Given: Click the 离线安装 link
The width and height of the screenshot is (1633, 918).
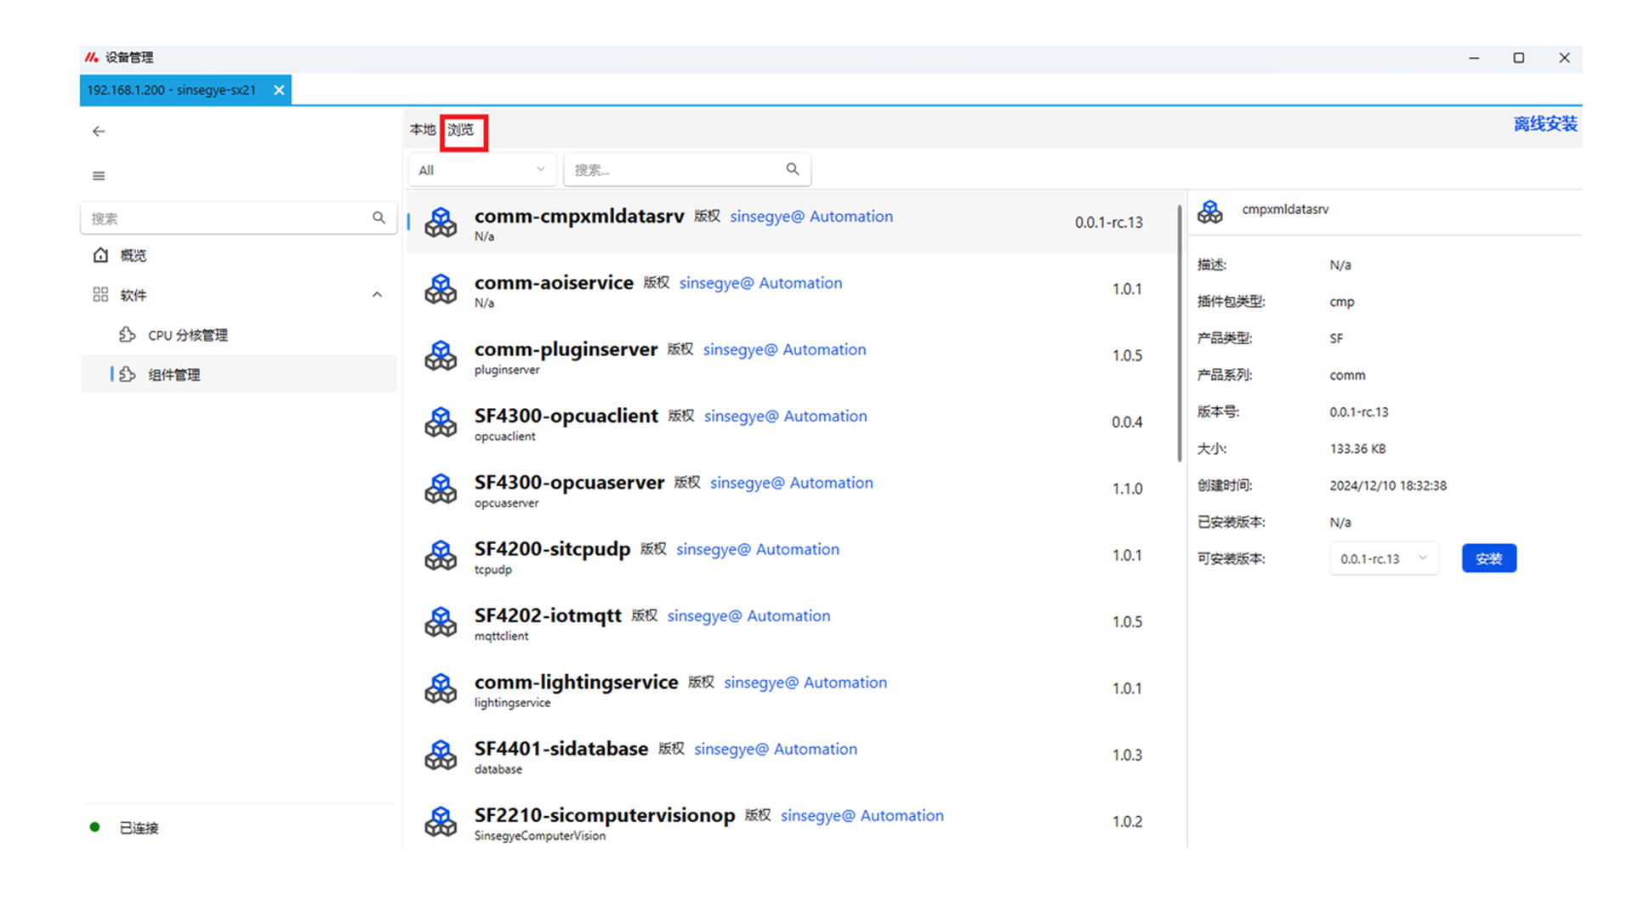Looking at the screenshot, I should pos(1545,124).
